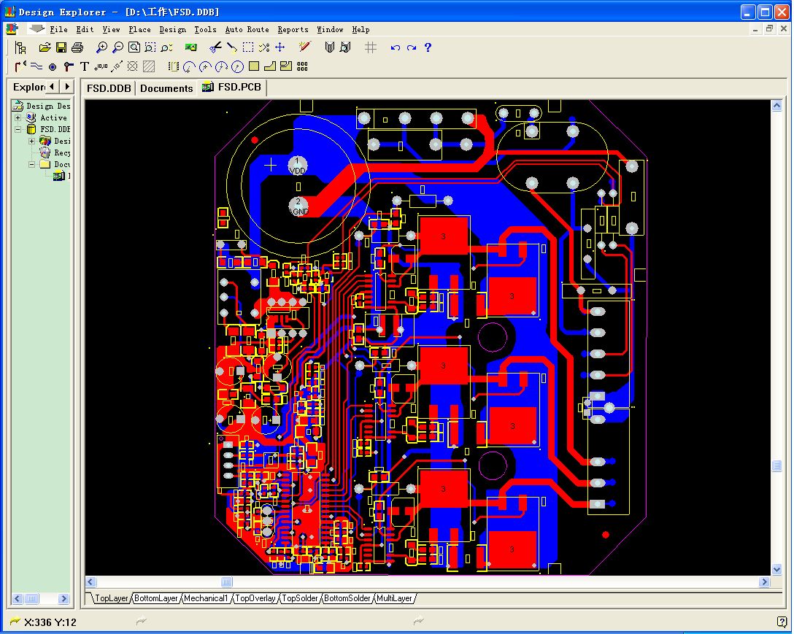Switch to the Mechanical1 layer tab
The image size is (794, 634).
[206, 598]
